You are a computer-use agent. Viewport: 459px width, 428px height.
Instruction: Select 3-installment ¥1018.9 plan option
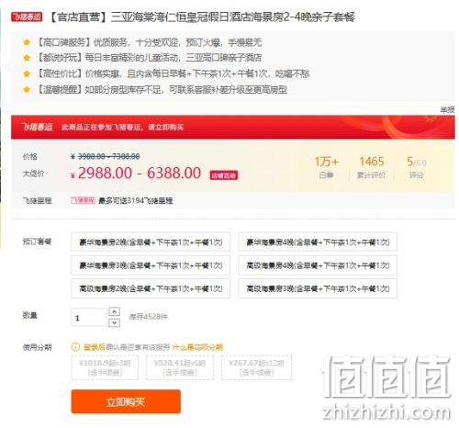point(105,367)
